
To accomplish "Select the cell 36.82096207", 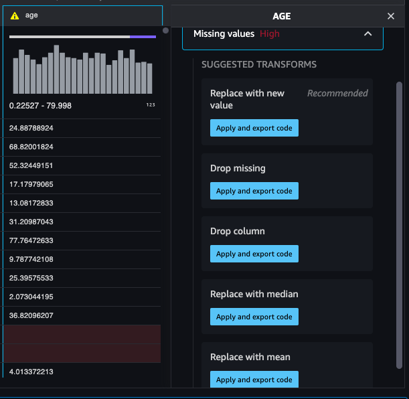I will [x=82, y=315].
